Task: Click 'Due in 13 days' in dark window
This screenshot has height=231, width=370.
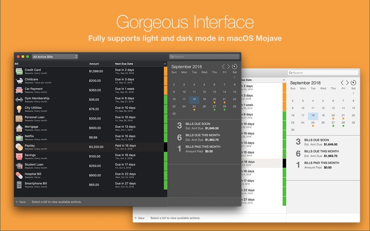Action: point(125,127)
